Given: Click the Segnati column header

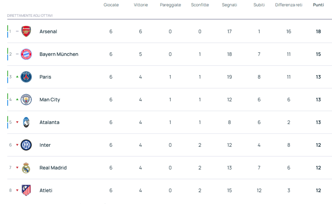Looking at the screenshot, I should coord(229,5).
